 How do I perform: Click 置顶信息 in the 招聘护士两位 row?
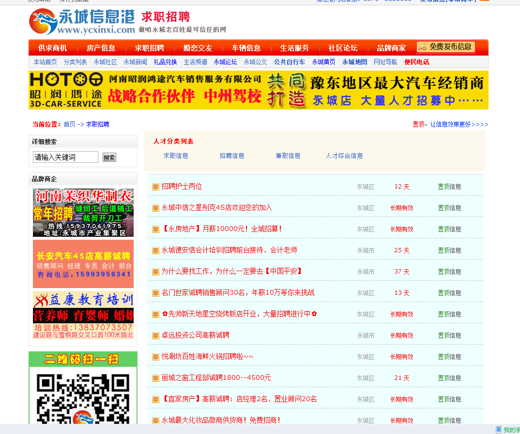pyautogui.click(x=449, y=187)
